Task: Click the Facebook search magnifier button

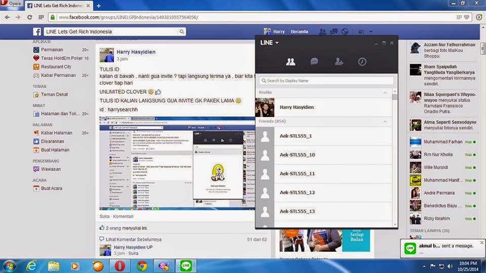Action: (182, 31)
